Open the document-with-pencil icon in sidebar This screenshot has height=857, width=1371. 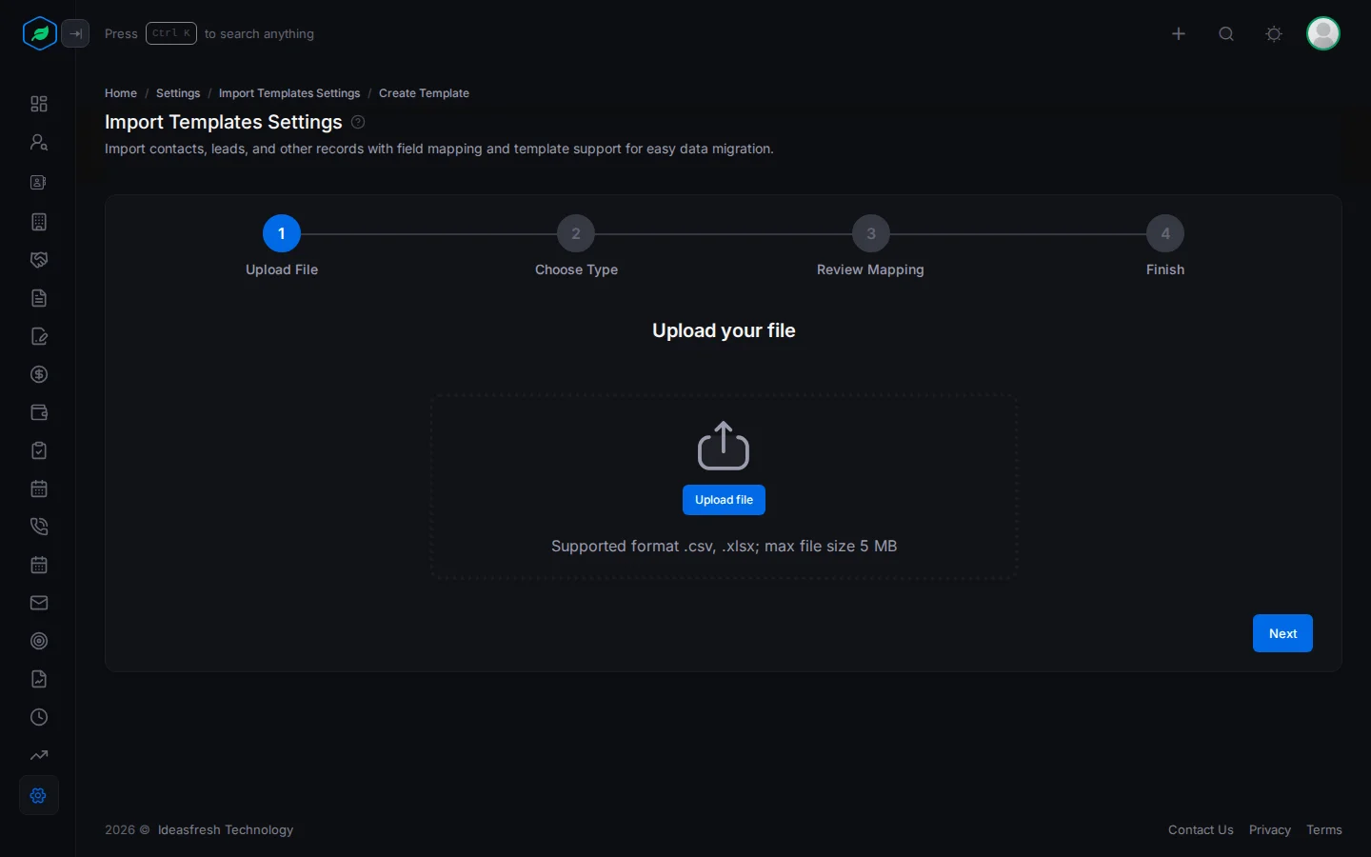pyautogui.click(x=39, y=336)
